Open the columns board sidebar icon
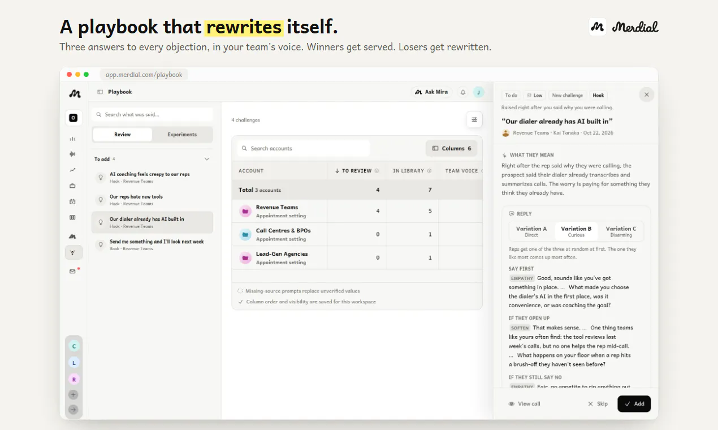 coord(72,217)
